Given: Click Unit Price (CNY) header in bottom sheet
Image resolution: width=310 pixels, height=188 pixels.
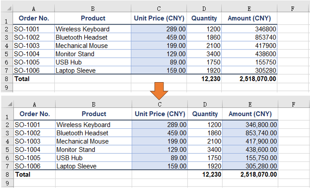Looking at the screenshot, I should point(160,114).
